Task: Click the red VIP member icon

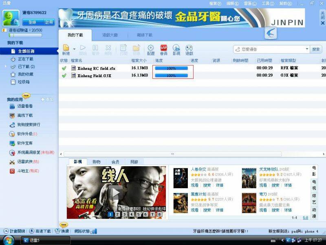Action: click(164, 48)
